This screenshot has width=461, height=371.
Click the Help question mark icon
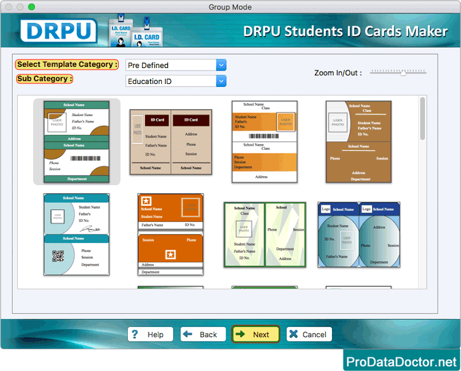[x=135, y=334]
